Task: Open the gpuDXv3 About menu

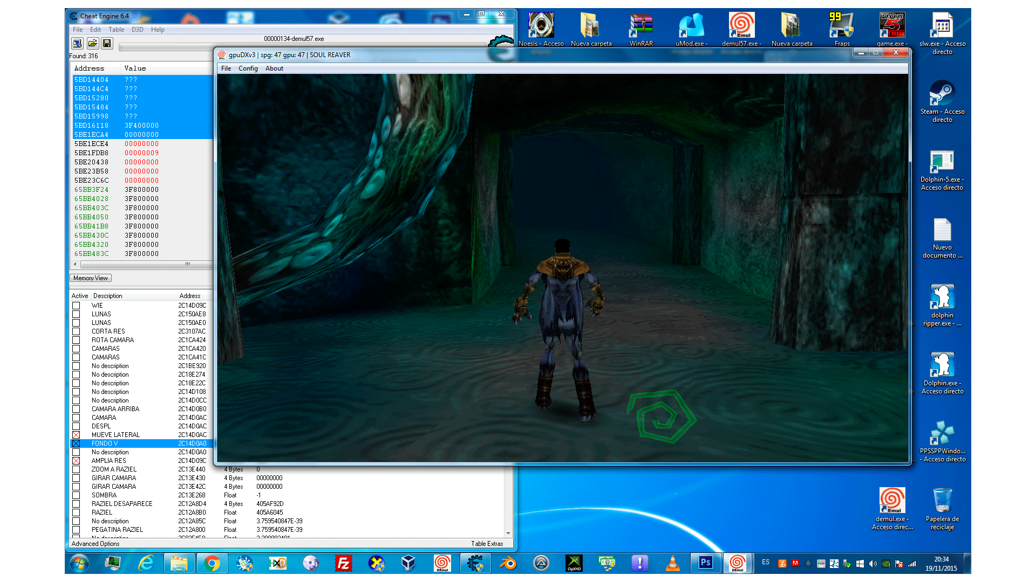Action: coord(274,68)
